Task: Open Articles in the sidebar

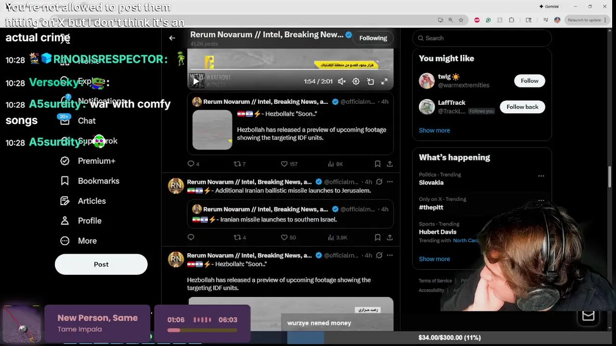Action: (83, 201)
